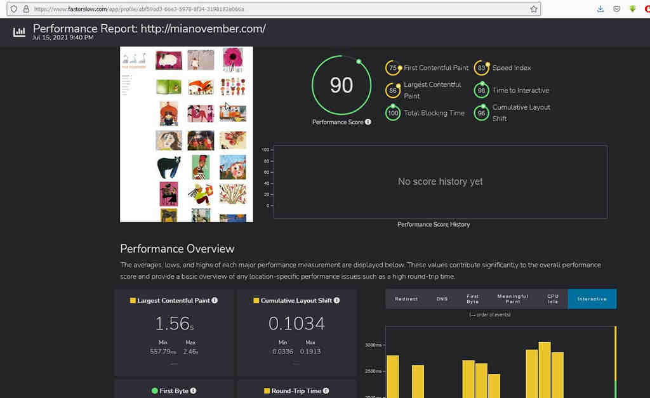Click the 'First Contentful Paint' metric label

[436, 67]
